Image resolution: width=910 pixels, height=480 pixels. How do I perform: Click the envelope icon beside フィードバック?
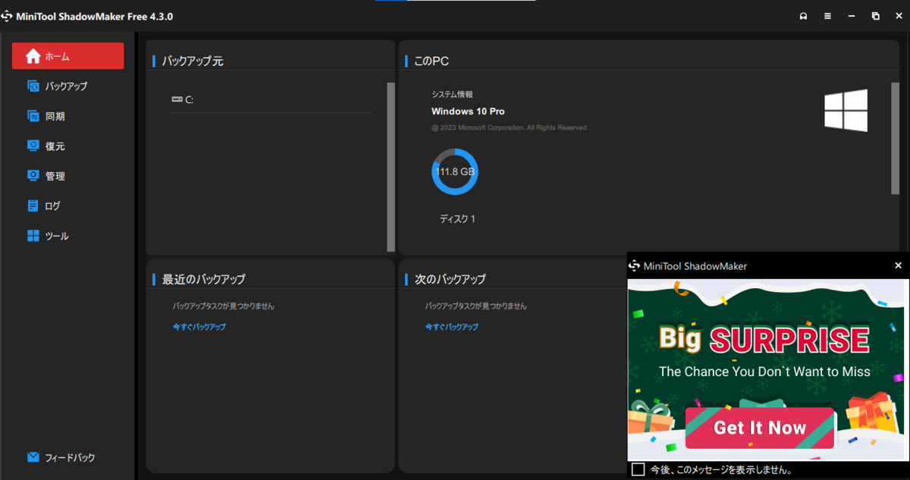pos(33,457)
